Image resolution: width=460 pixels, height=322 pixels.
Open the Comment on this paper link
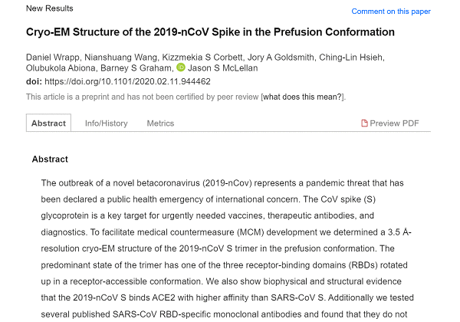coord(391,11)
